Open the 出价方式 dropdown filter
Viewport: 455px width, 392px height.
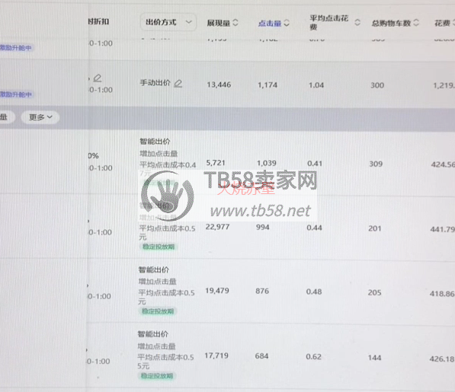pos(168,22)
